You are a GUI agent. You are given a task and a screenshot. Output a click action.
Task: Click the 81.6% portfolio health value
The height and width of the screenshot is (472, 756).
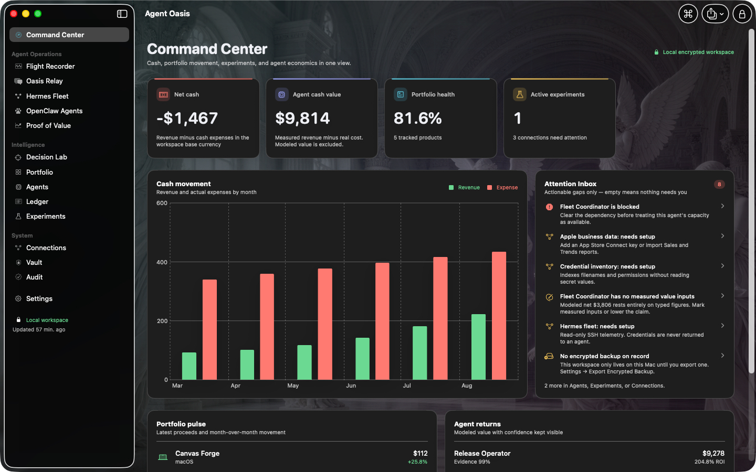click(418, 119)
